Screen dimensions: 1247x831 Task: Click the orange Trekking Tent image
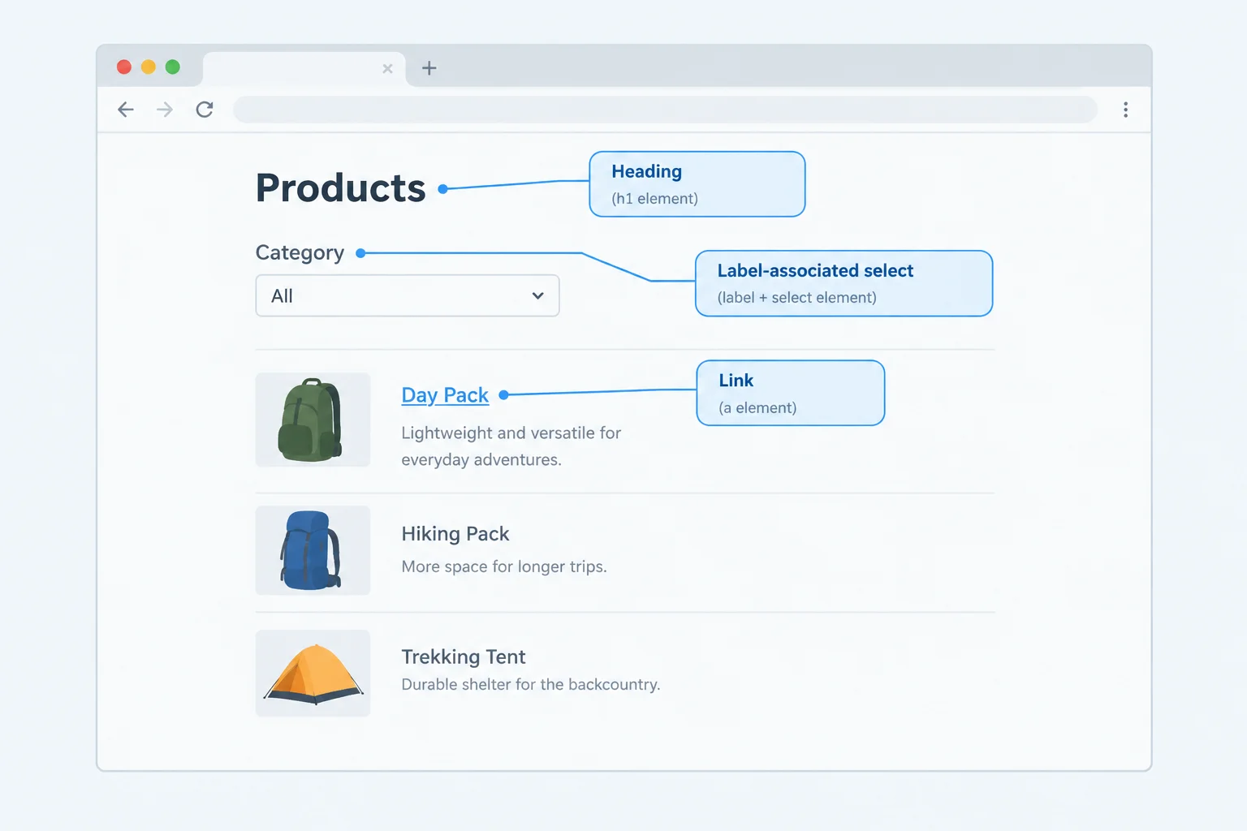pyautogui.click(x=313, y=673)
